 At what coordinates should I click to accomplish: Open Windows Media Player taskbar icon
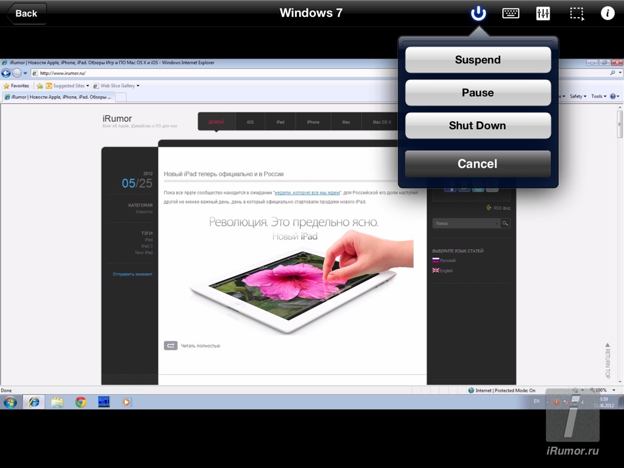[127, 402]
